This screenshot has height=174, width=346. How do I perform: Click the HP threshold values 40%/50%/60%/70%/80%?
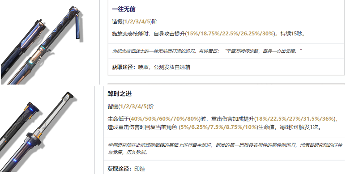[x=165, y=119]
